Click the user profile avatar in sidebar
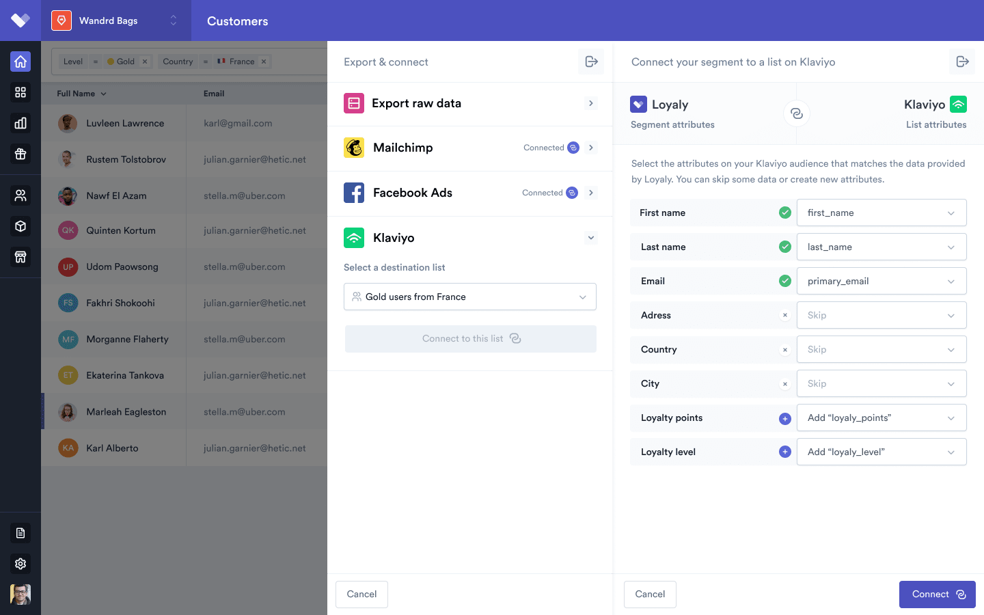 [x=20, y=594]
